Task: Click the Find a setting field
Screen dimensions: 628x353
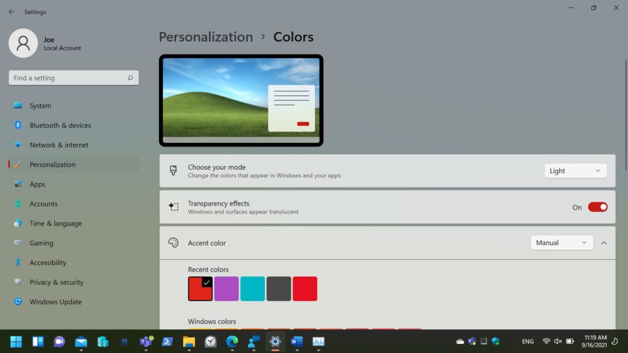Action: (x=67, y=78)
